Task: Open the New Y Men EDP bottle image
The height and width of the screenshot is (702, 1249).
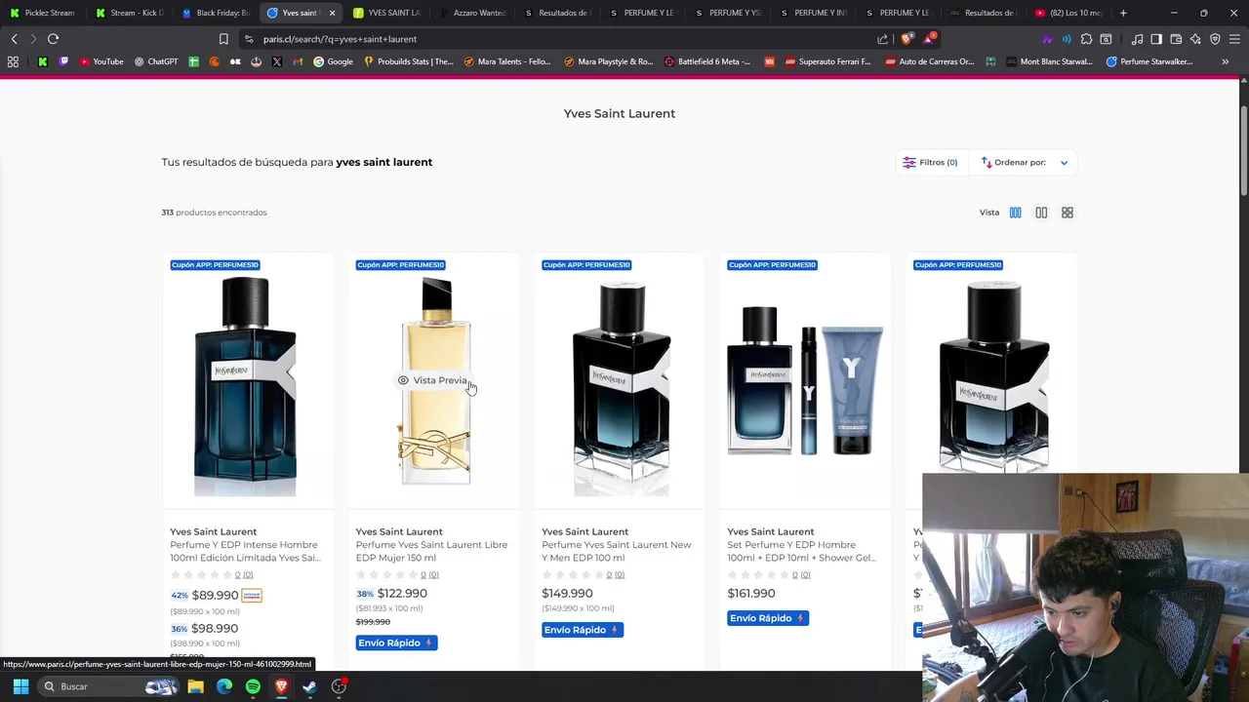Action: click(x=621, y=386)
